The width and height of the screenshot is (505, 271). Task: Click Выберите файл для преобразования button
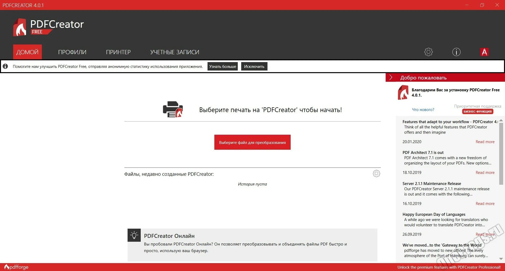coord(252,142)
